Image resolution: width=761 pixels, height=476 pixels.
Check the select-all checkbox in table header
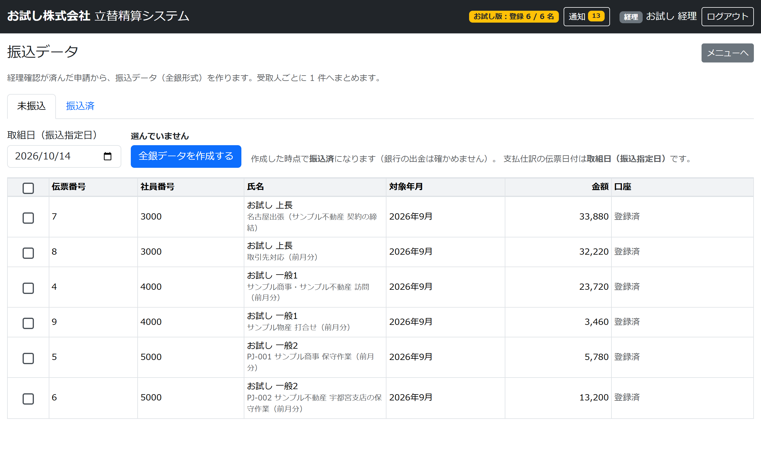pos(28,188)
